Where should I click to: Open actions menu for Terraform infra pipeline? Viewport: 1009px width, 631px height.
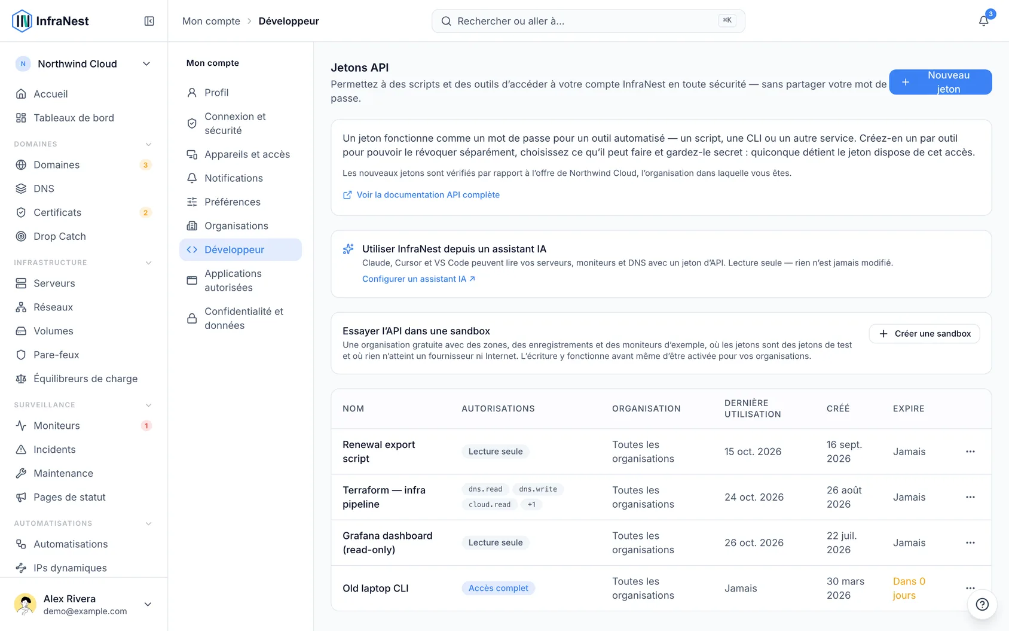970,497
